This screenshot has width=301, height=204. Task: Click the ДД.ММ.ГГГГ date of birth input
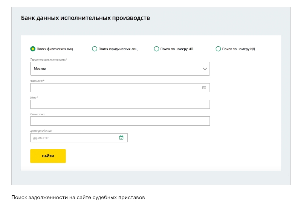pyautogui.click(x=73, y=138)
